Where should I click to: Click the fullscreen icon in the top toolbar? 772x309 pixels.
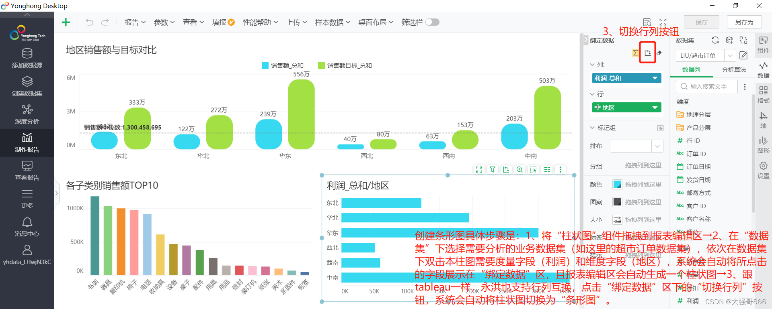[663, 22]
